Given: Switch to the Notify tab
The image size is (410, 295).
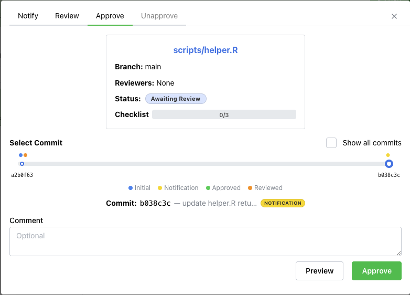Looking at the screenshot, I should coord(28,16).
